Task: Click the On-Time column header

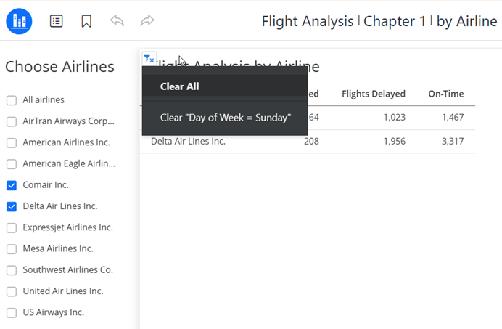Action: tap(445, 94)
